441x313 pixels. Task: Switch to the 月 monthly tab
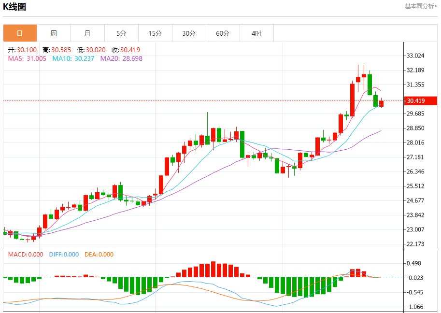click(x=87, y=33)
